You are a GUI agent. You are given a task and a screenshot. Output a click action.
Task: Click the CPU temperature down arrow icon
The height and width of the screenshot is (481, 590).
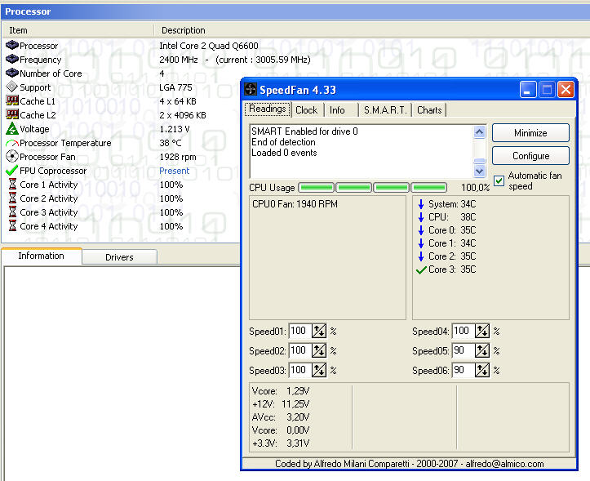421,217
